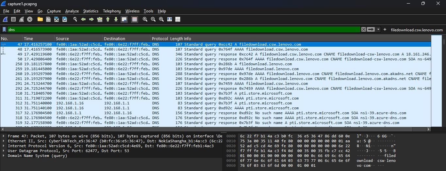The height and width of the screenshot is (171, 446).
Task: Open the Wireless menu
Action: pos(132,11)
